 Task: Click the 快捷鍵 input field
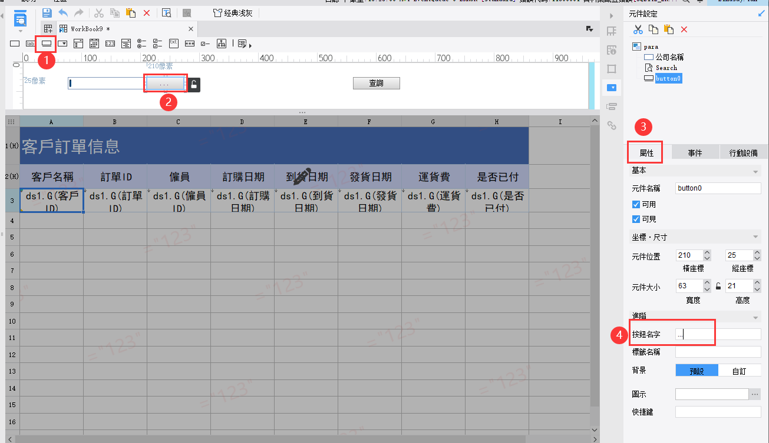pyautogui.click(x=718, y=412)
